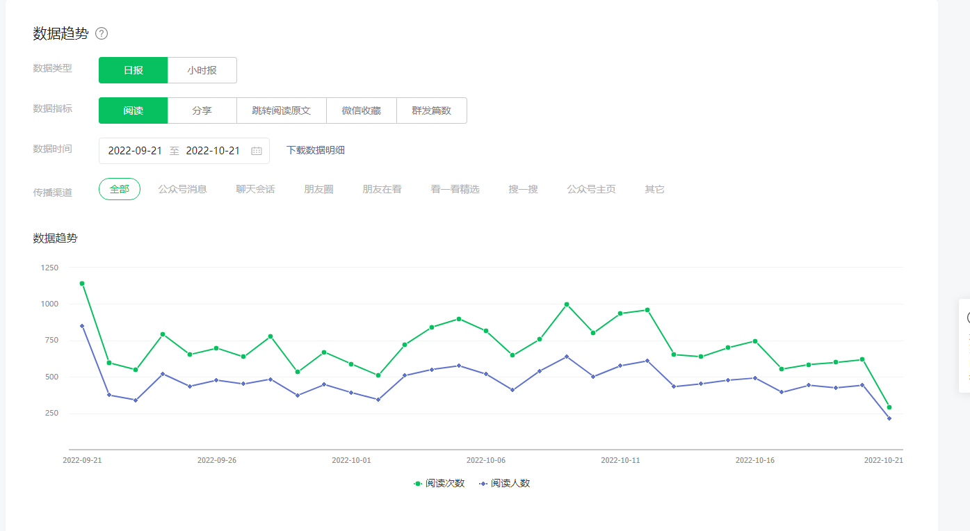Click the 2022-10-16 x-axis label

pos(755,460)
